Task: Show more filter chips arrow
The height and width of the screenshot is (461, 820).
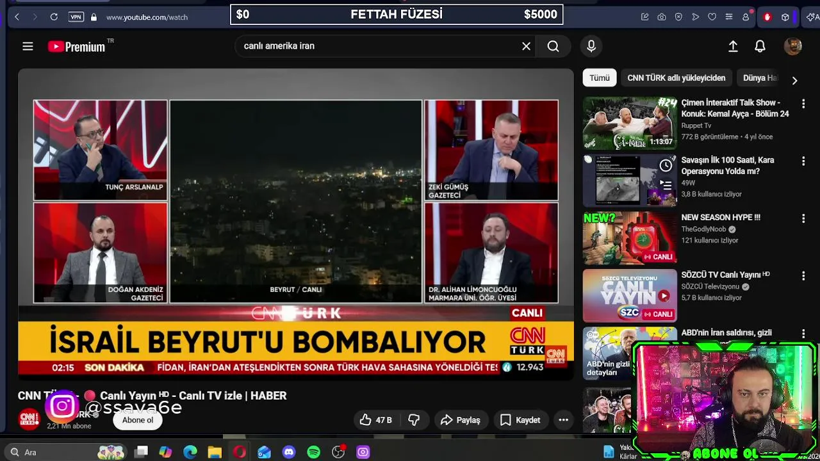Action: (x=794, y=81)
